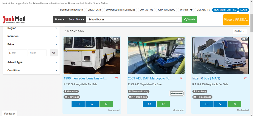Collapse the Price filter
This screenshot has width=253, height=116.
tap(32, 44)
